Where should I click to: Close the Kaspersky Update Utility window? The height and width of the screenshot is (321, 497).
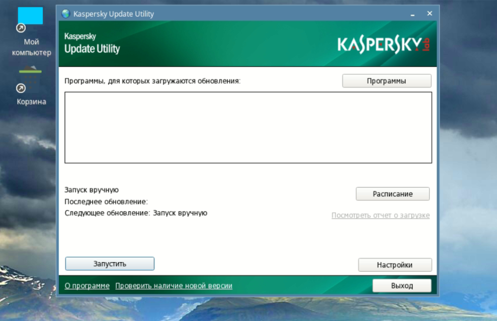(429, 13)
